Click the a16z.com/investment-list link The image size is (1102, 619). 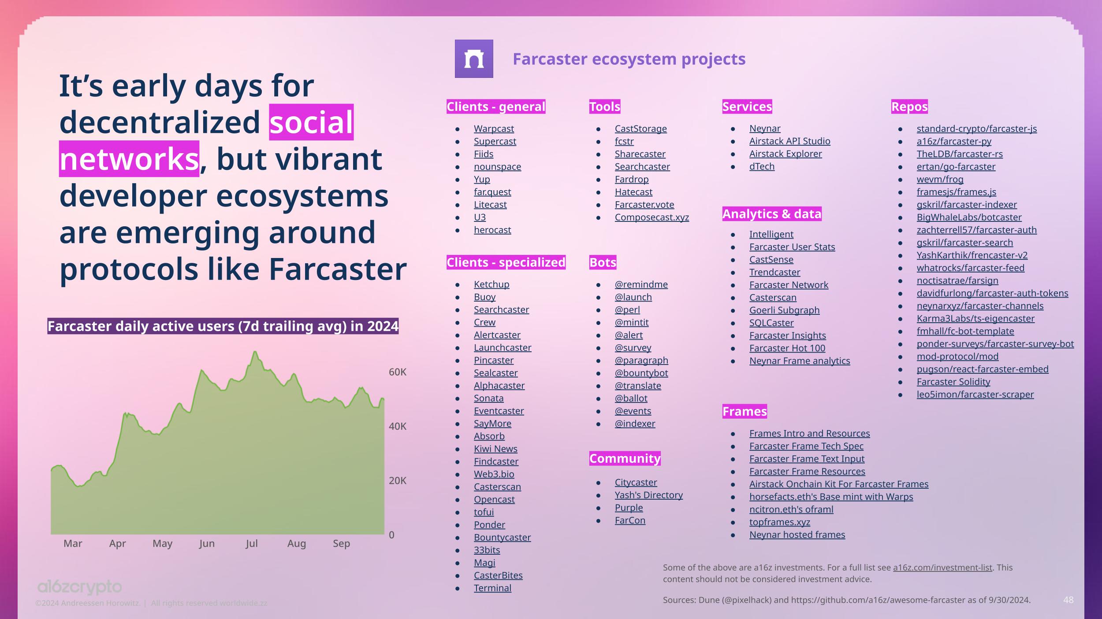(942, 567)
